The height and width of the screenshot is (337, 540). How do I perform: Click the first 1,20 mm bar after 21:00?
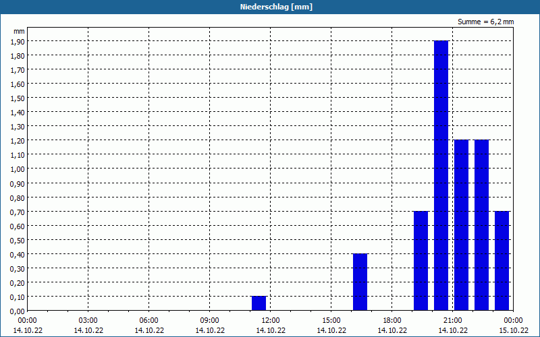tap(461, 225)
